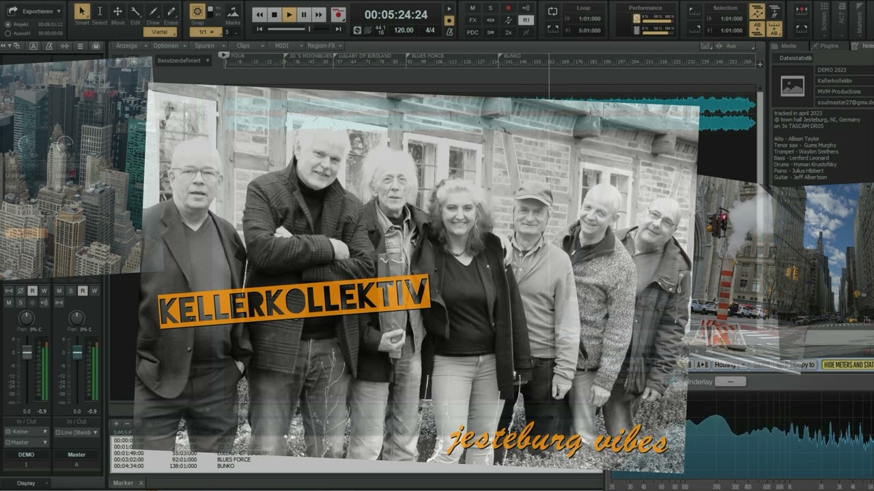Screen dimensions: 874x491
Task: Pick the Edit tool
Action: [x=135, y=12]
